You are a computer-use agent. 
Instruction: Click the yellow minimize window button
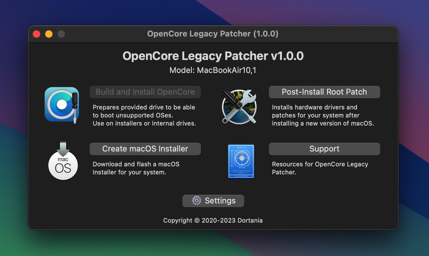pos(49,34)
